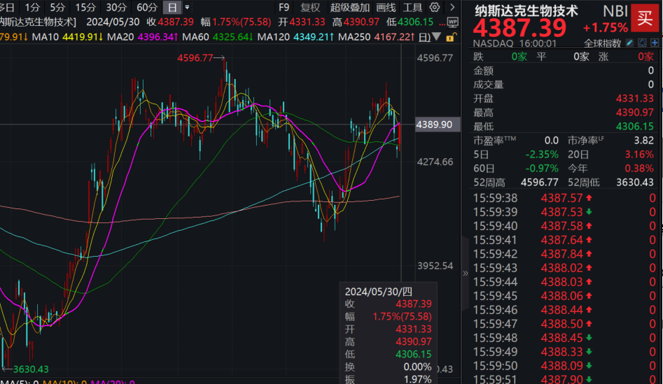
Task: Switch to 多日 multi-day view
Action: [x=7, y=7]
